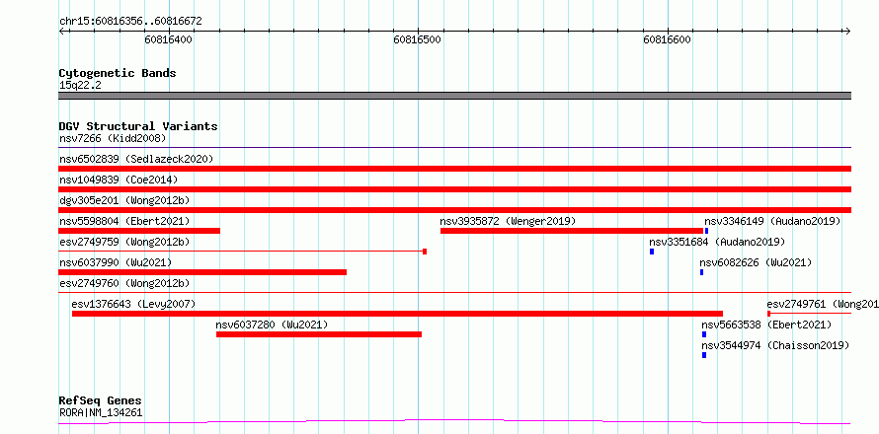Select the red start block of esv2749761
The image size is (879, 434).
[x=768, y=314]
